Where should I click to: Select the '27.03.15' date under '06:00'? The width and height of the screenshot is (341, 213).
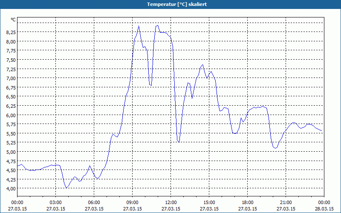click(x=94, y=209)
